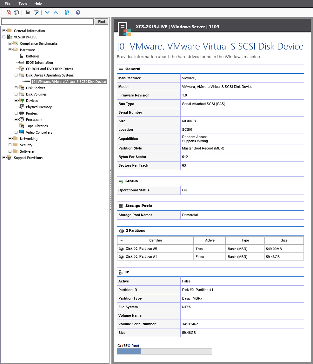This screenshot has width=313, height=364.
Task: Open the File menu
Action: pos(8,3)
